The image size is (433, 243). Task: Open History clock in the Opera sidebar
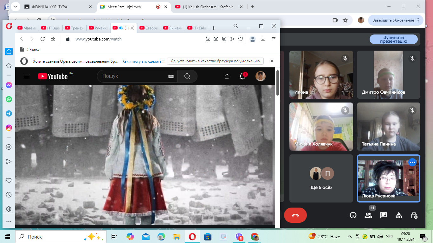click(x=9, y=195)
